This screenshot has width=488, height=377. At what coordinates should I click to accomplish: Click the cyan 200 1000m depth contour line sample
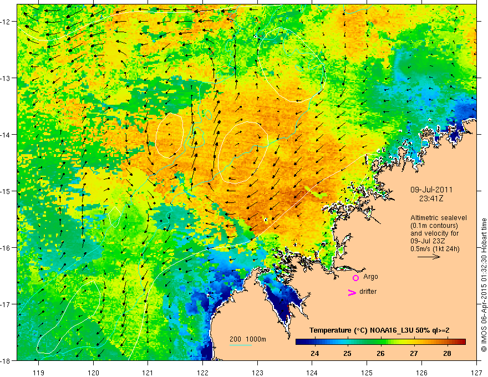click(241, 345)
